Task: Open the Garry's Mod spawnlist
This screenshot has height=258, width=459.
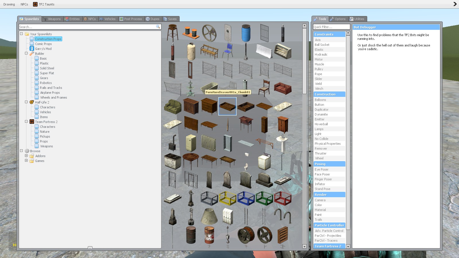Action: pos(43,49)
